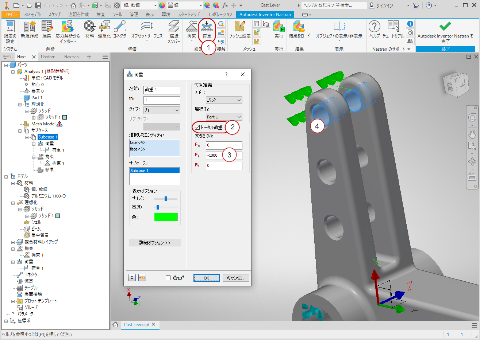
Task: Open the 材料 materials tool in the ribbon
Action: tap(90, 30)
